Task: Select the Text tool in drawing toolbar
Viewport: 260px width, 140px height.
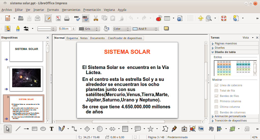Action: coord(52,129)
